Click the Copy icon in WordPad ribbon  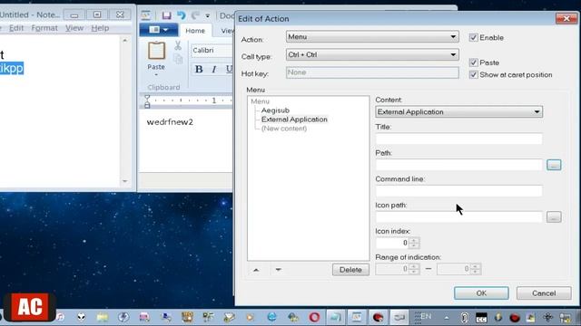pos(178,59)
